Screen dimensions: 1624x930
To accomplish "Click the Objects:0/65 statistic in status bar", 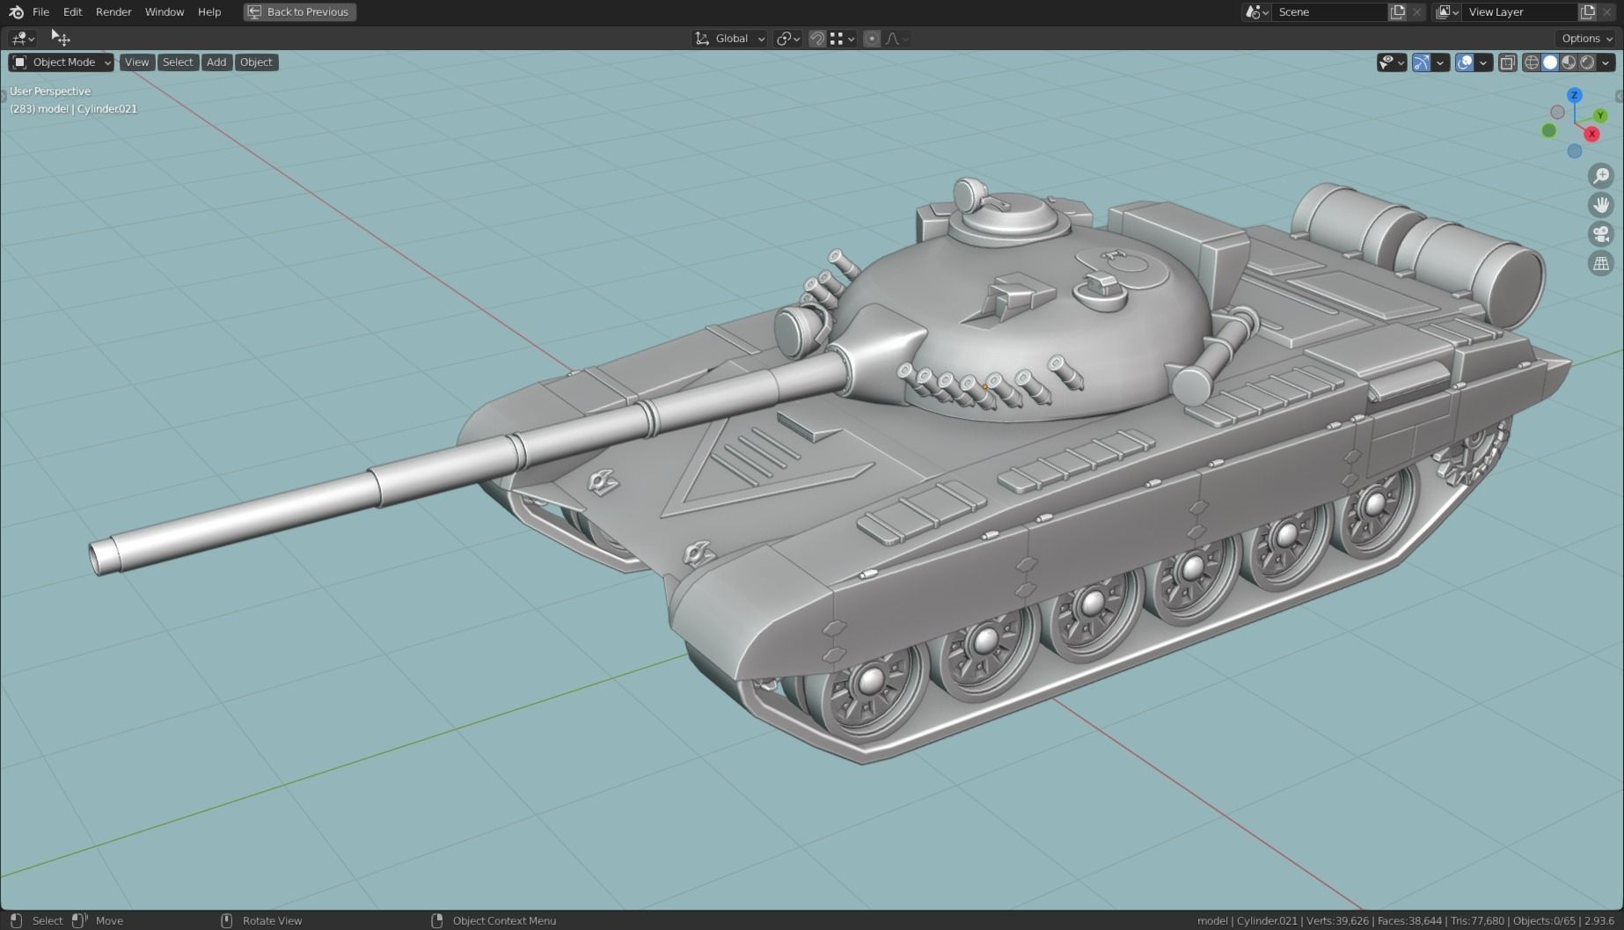I will pos(1544,921).
